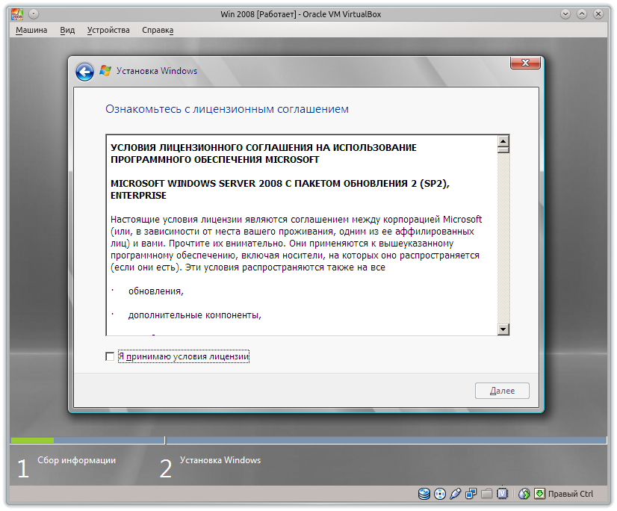617x511 pixels.
Task: Click the scrollbar down arrow of license text
Action: click(x=504, y=329)
